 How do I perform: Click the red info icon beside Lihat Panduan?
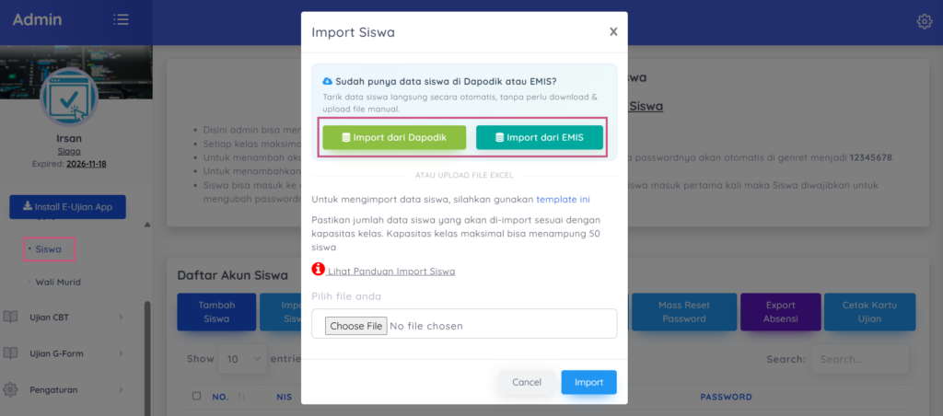318,270
